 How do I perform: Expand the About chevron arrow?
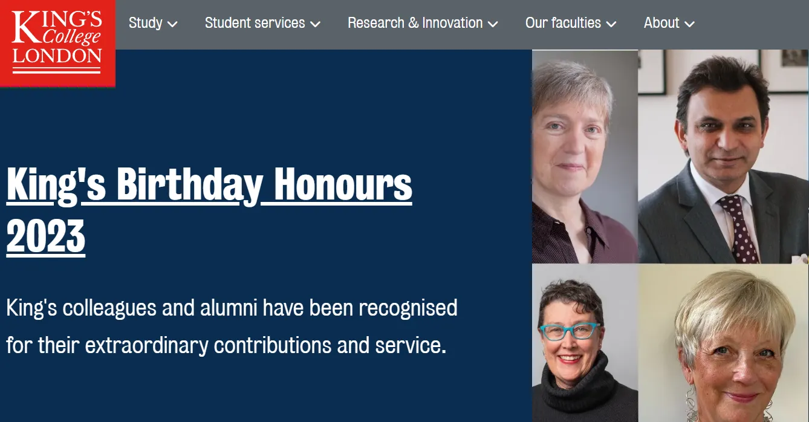689,24
